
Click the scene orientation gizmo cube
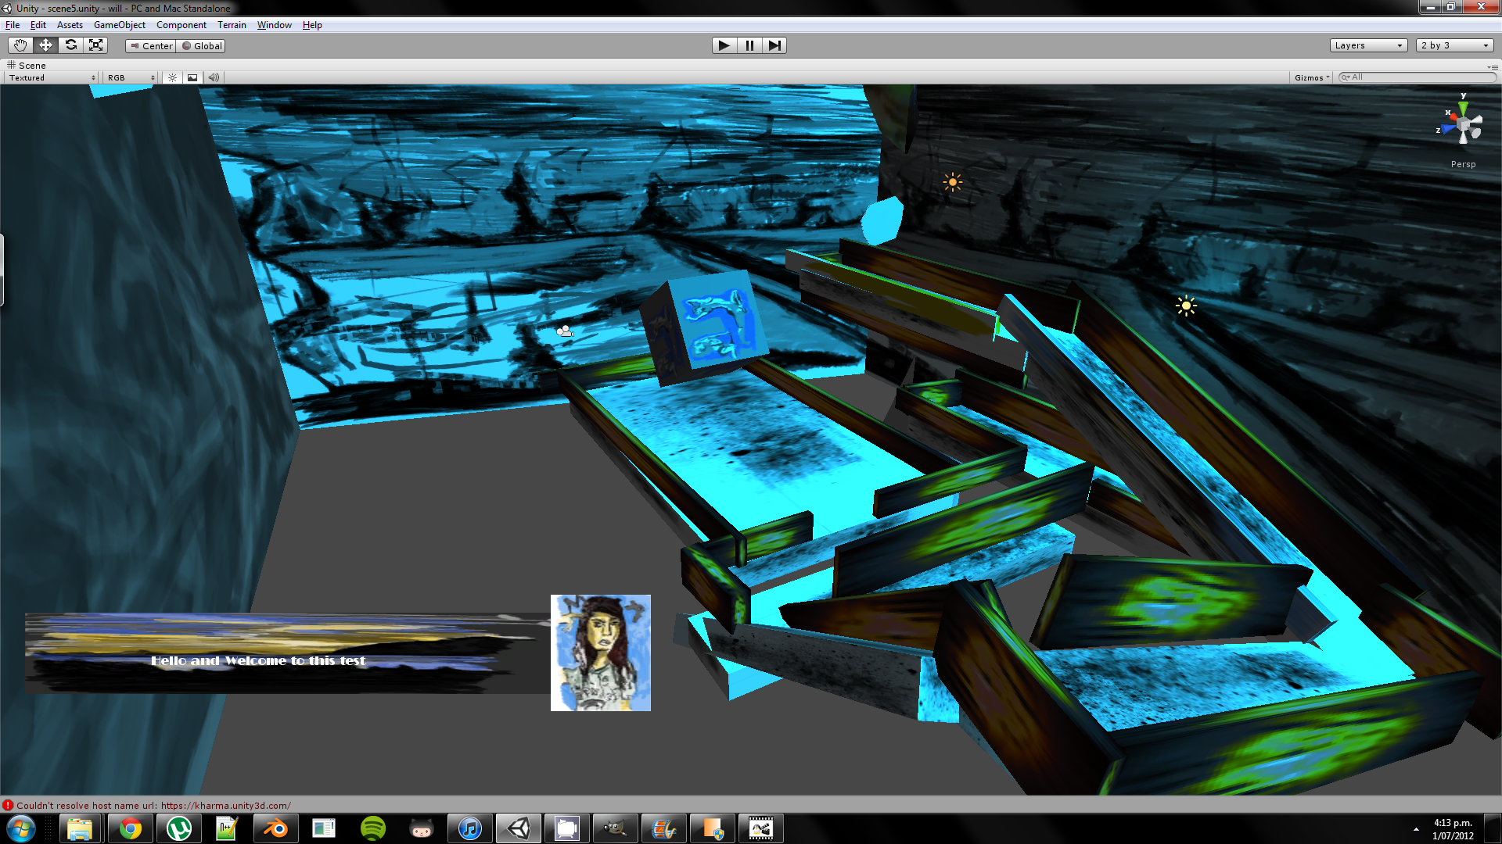(1464, 125)
